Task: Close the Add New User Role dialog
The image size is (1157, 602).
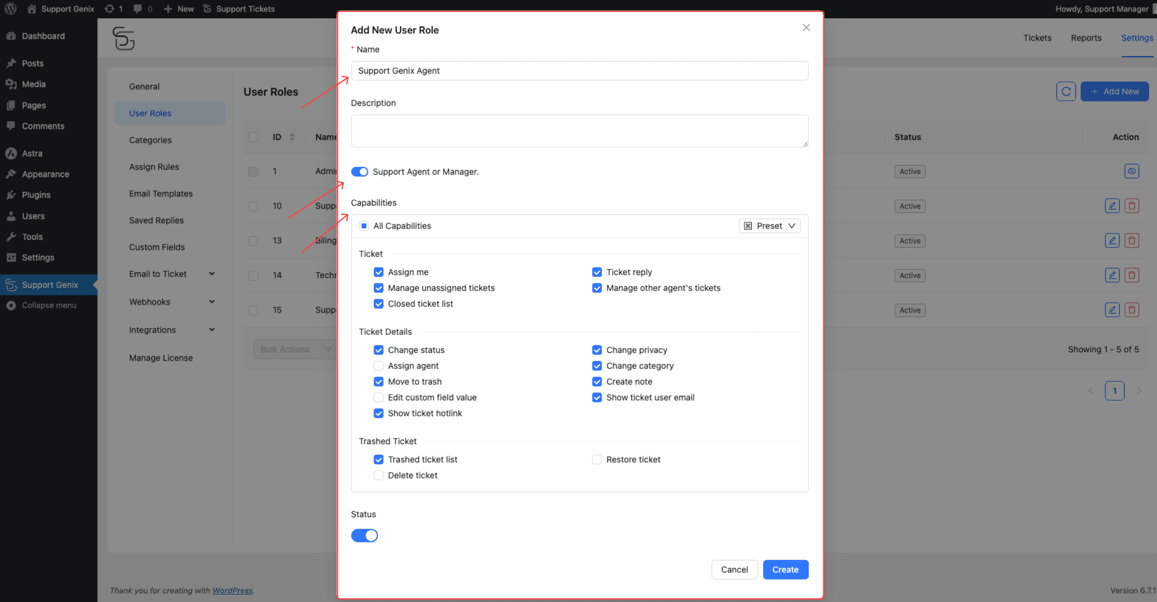Action: click(x=806, y=27)
